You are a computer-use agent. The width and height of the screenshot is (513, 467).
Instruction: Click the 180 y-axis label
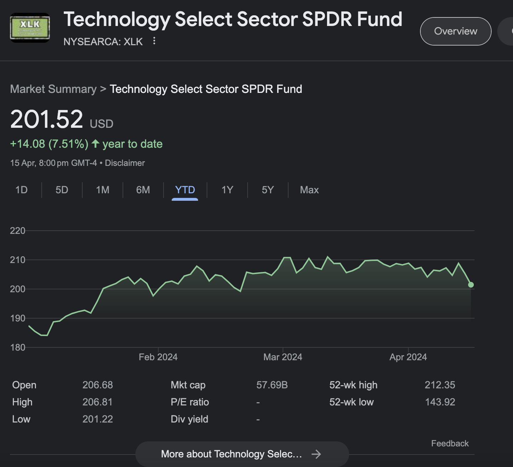click(x=18, y=347)
